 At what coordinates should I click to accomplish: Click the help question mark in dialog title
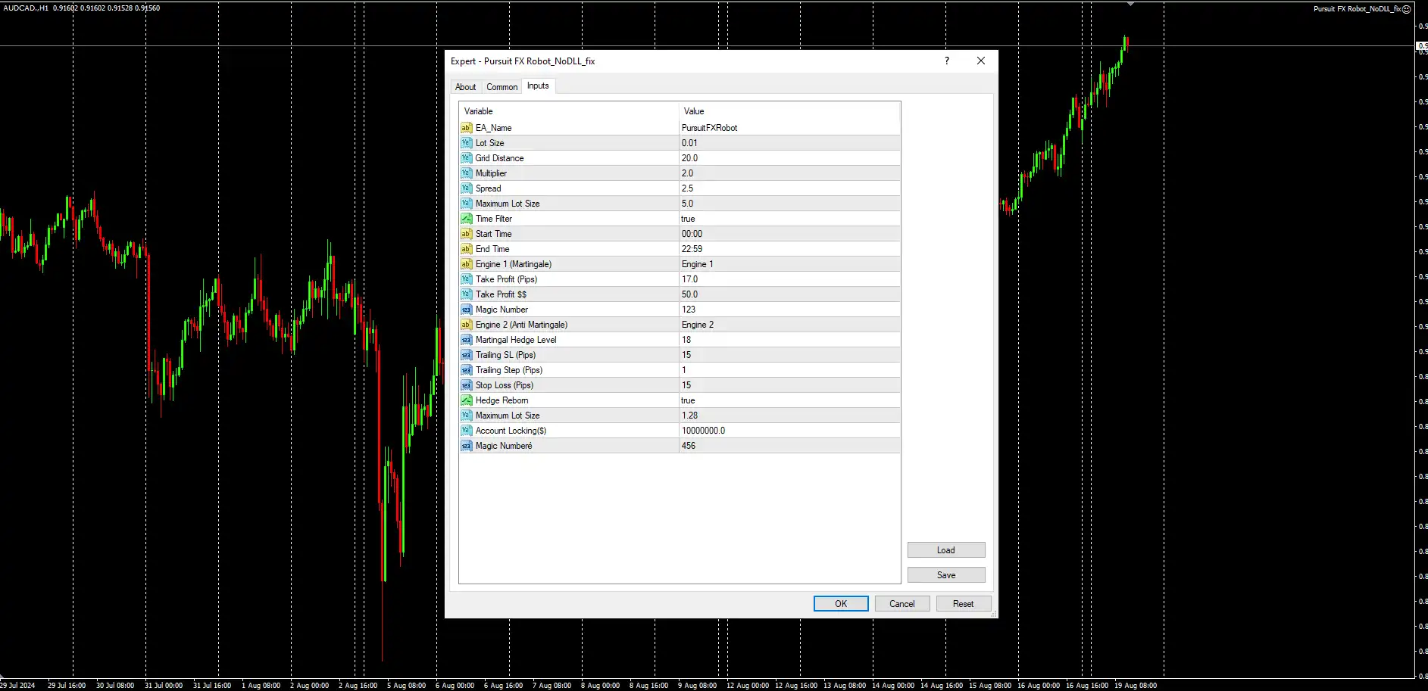(x=947, y=61)
